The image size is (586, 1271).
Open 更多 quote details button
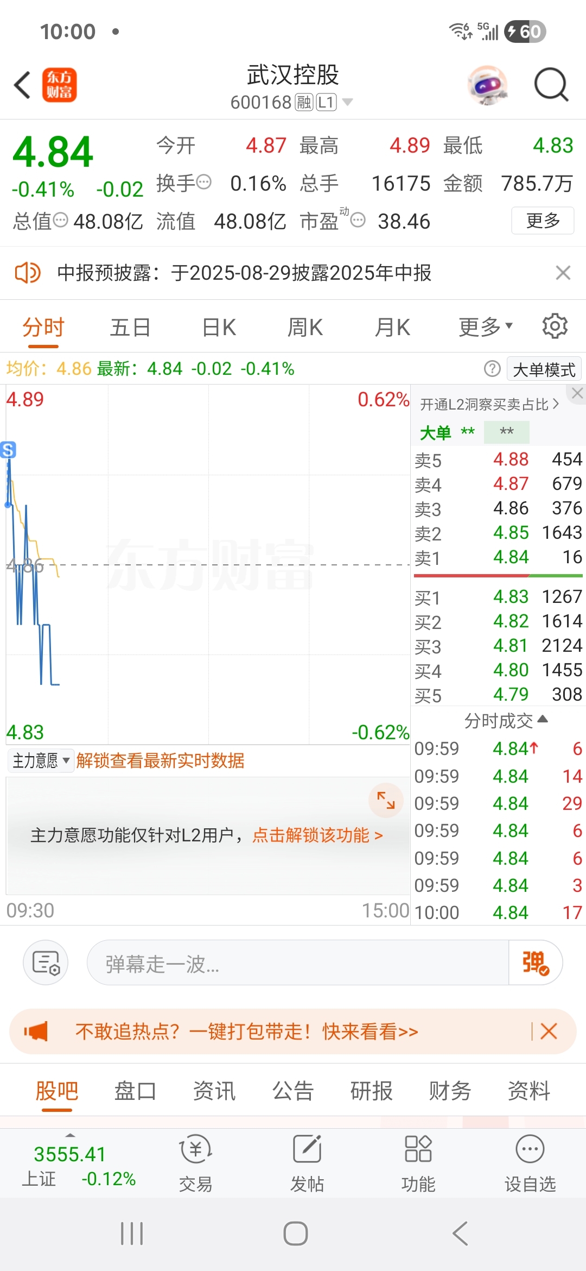click(543, 221)
